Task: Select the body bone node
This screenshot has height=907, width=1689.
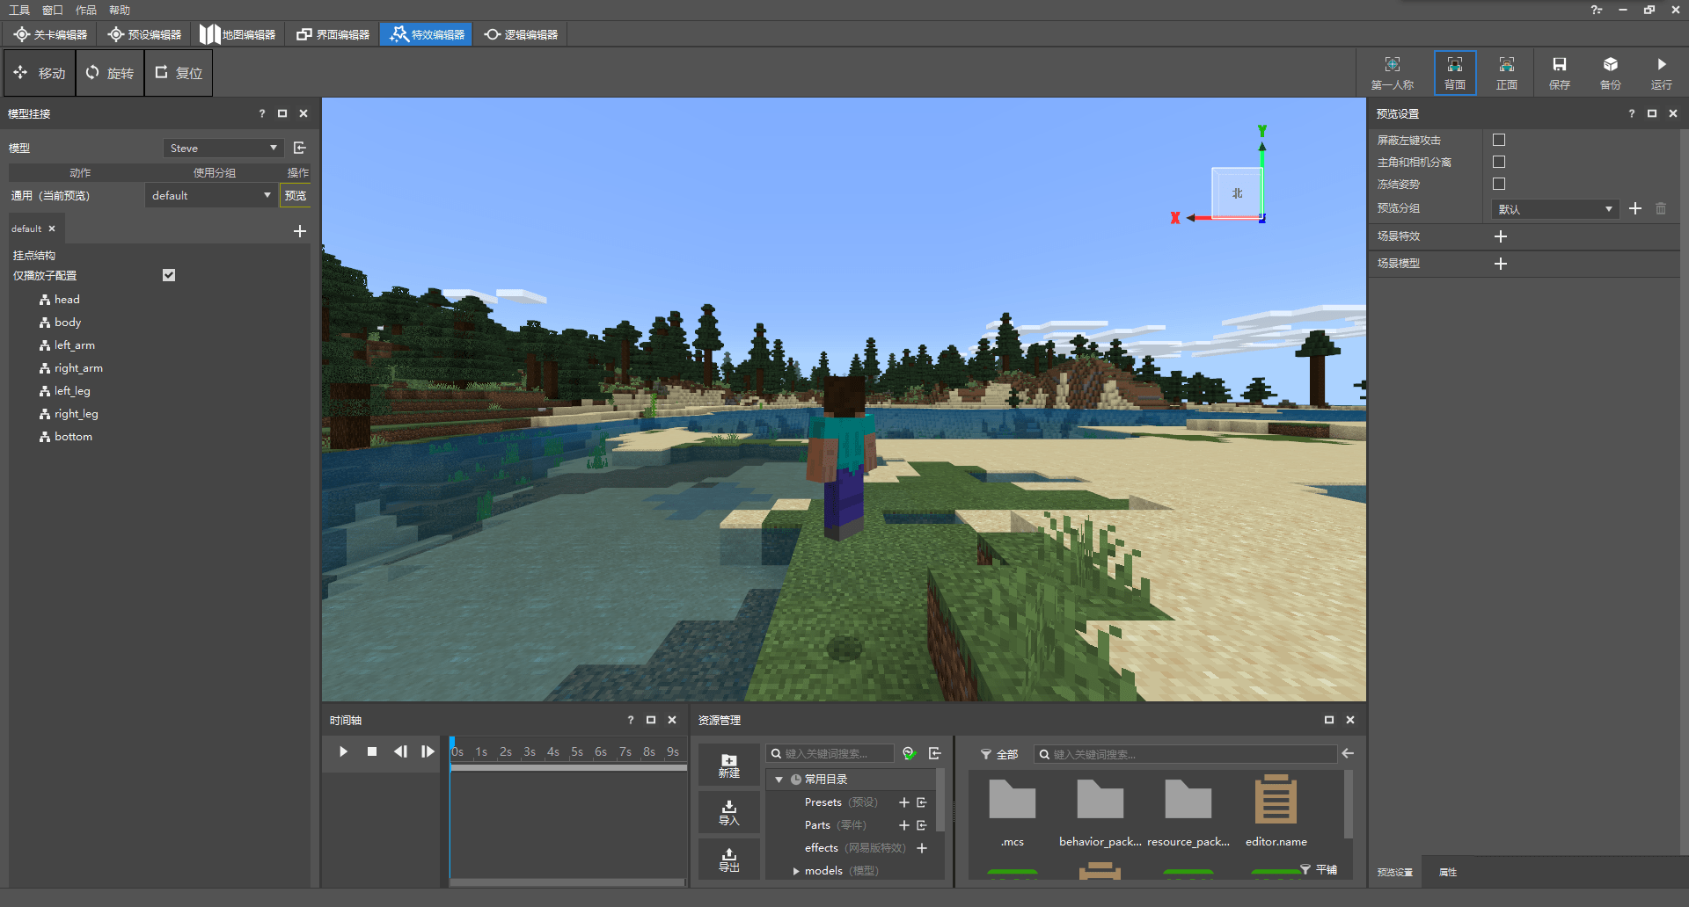Action: pyautogui.click(x=68, y=323)
